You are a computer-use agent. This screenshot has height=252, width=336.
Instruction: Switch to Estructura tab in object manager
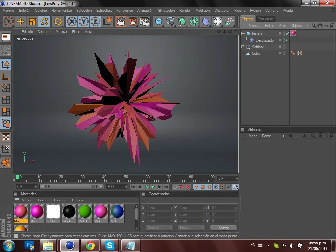[x=265, y=19]
